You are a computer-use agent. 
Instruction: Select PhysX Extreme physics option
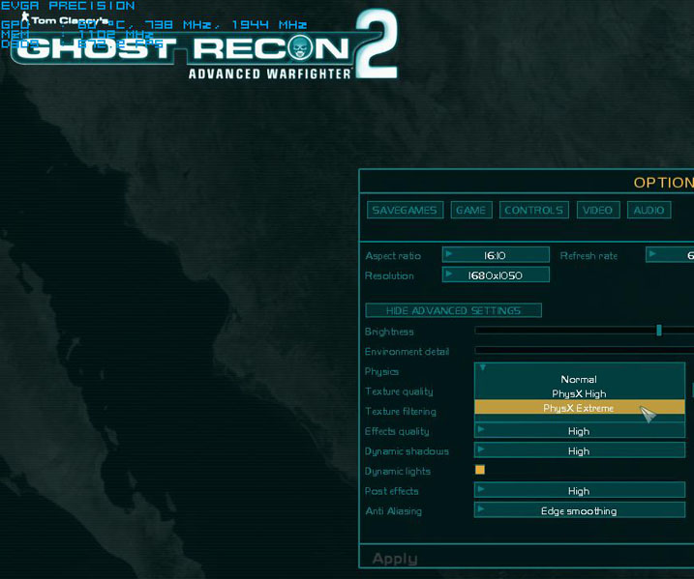(580, 408)
